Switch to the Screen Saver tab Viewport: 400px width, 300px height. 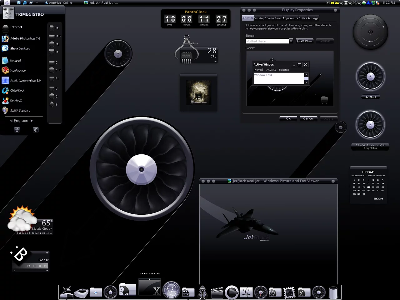(273, 18)
